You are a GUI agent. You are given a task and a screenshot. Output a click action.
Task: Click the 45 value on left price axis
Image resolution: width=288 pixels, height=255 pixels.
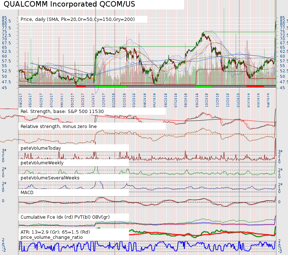[4, 88]
